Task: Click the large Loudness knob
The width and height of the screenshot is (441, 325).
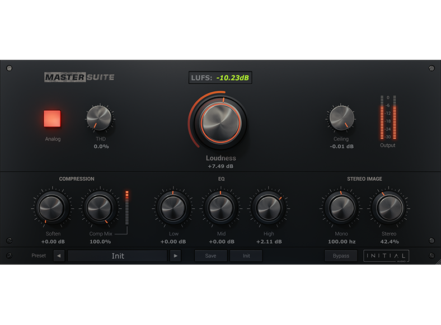Action: point(220,123)
